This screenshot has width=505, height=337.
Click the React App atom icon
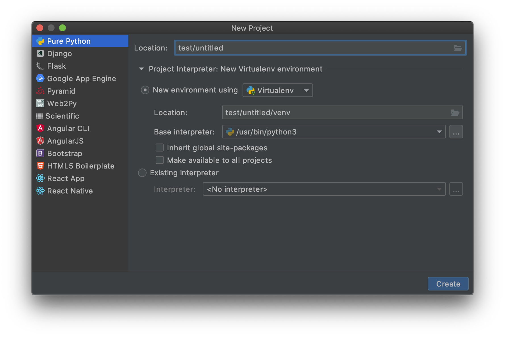click(x=40, y=178)
